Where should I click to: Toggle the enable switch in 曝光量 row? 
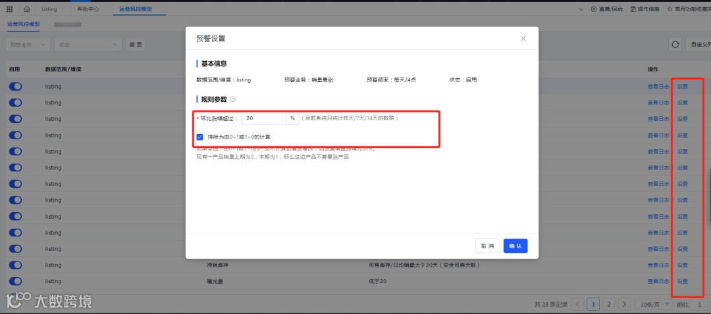(15, 281)
